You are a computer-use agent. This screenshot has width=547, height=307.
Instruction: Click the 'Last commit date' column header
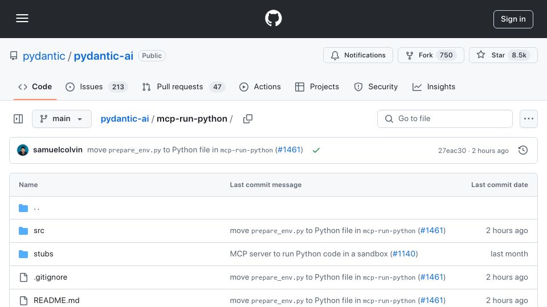(x=500, y=185)
